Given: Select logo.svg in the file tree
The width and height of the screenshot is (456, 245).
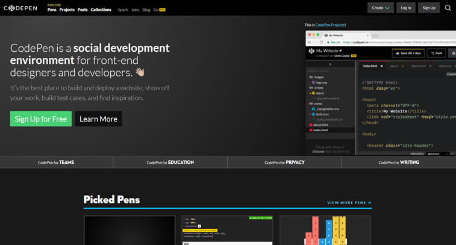Looking at the screenshot, I should coord(319,82).
